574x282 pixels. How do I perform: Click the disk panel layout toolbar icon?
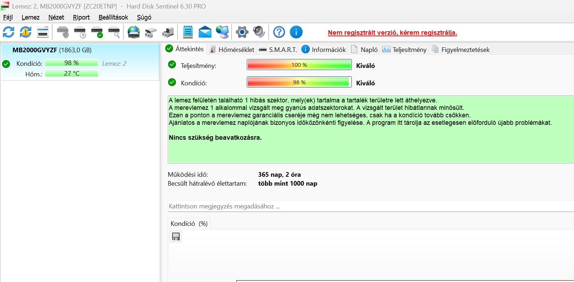click(x=43, y=32)
